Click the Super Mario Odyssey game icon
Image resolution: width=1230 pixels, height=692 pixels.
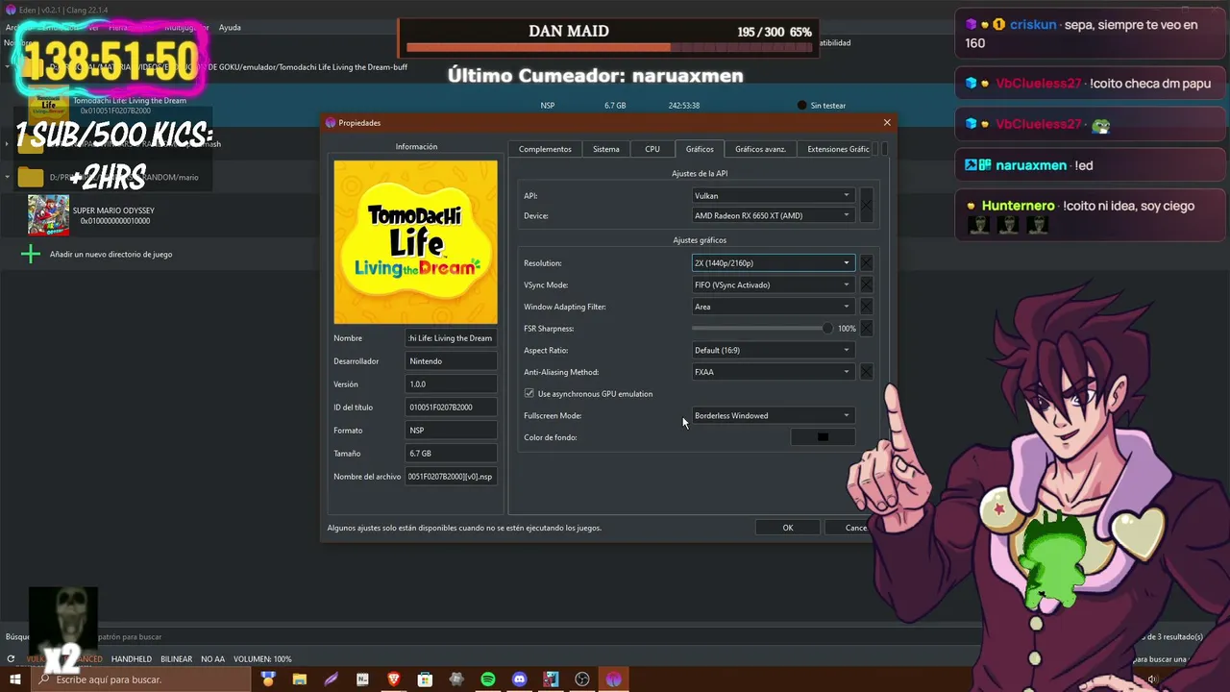click(48, 215)
